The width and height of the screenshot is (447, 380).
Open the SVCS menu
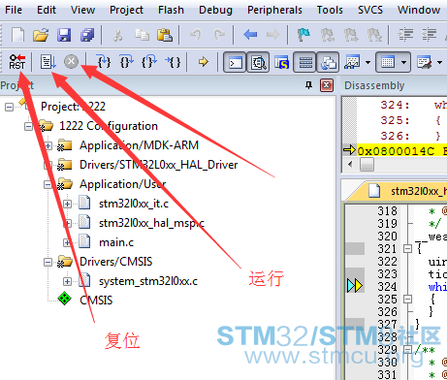click(370, 10)
